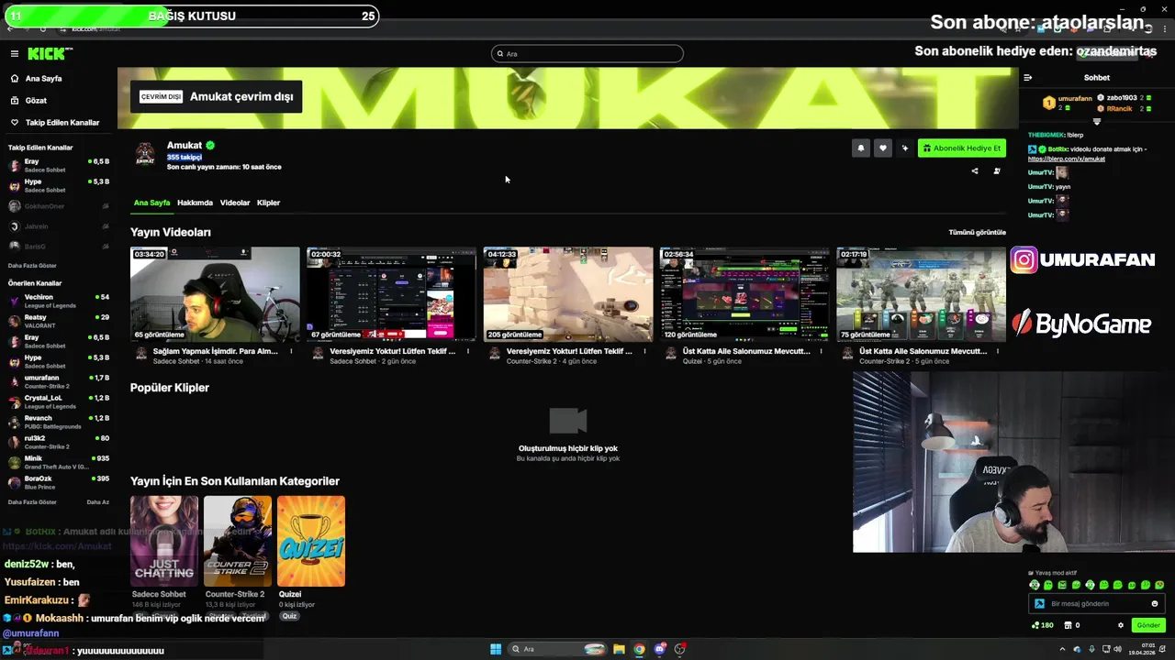This screenshot has height=660, width=1175.
Task: Open Hype in followed channels list
Action: tap(59, 186)
